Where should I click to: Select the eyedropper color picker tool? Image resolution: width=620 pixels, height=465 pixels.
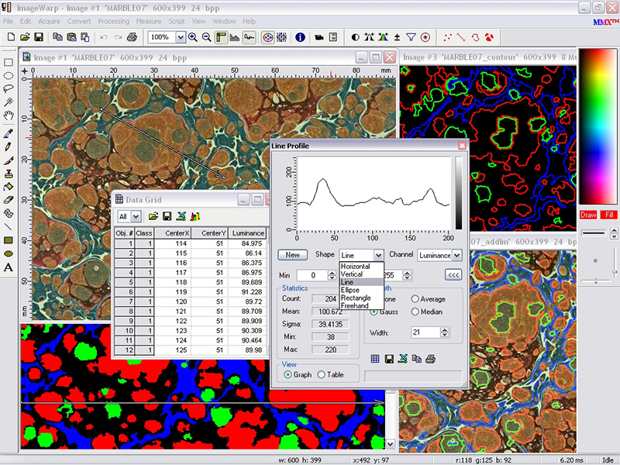coord(9,133)
